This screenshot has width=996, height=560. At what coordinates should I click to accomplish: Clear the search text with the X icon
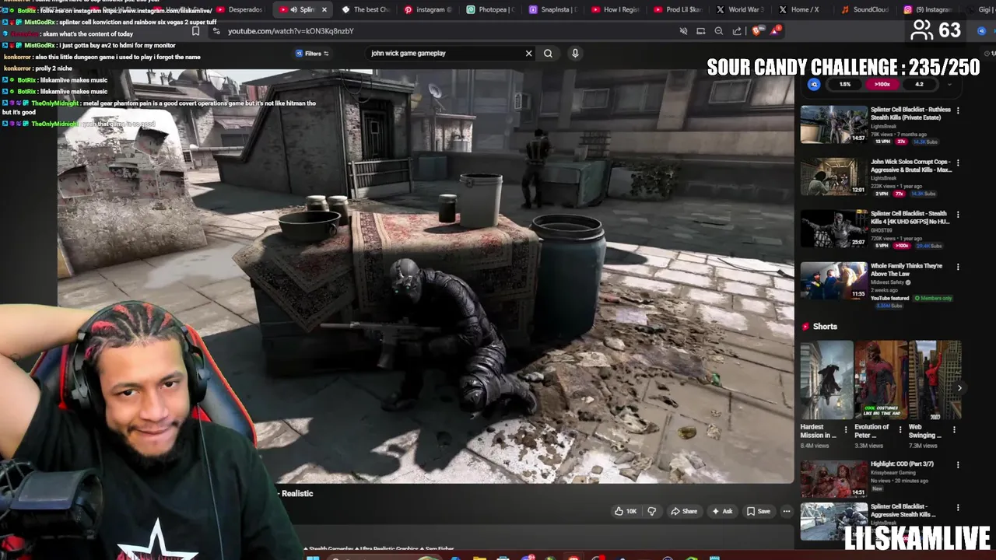click(x=528, y=54)
